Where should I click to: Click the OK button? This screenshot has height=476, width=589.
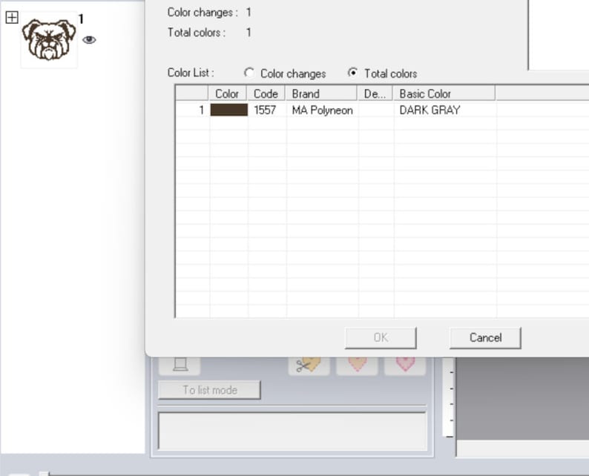(x=381, y=337)
